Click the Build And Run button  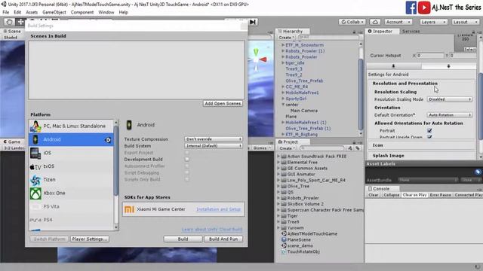[x=223, y=239]
